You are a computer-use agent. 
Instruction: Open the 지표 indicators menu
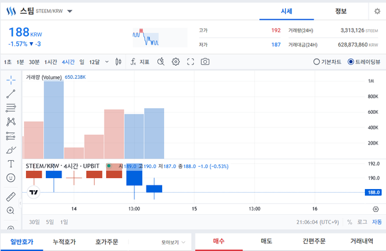[x=140, y=61]
